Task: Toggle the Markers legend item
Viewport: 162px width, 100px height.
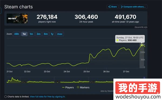Action: point(83,87)
